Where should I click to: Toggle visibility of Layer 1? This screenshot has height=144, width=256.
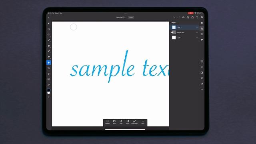(x=197, y=38)
